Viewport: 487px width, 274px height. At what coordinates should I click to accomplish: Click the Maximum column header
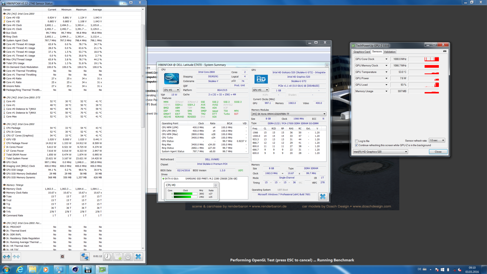tap(80, 10)
